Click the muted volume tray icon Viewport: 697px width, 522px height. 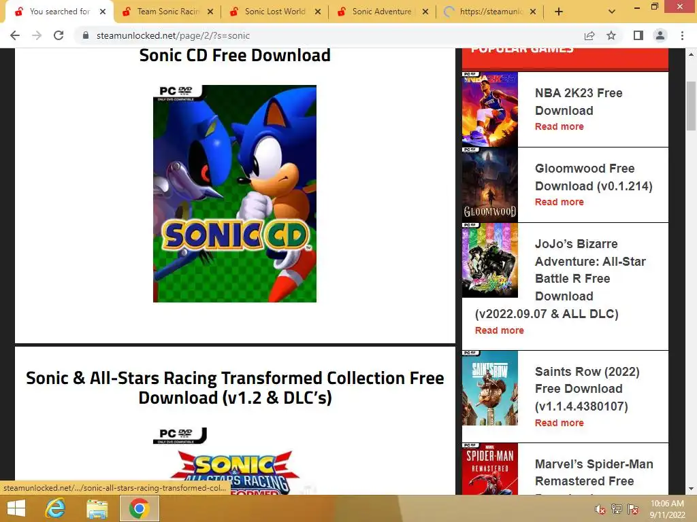click(600, 509)
